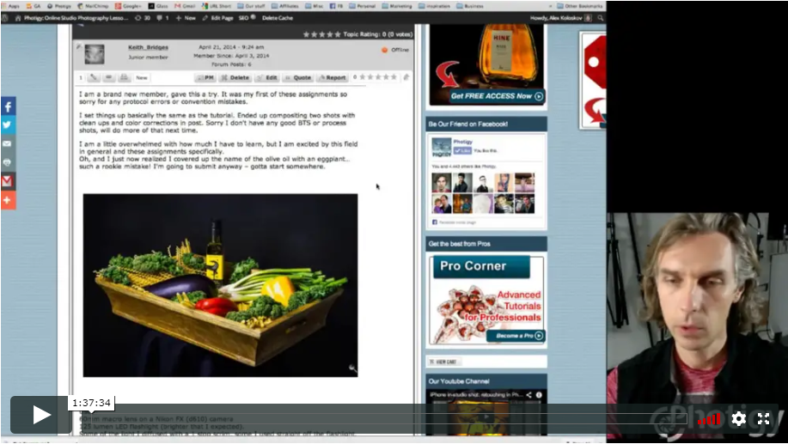Click New in the WordPress admin bar
Viewport: 788px width, 444px height.
coord(186,18)
